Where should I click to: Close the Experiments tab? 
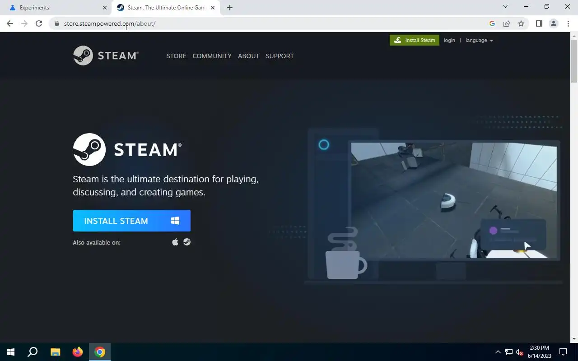pos(104,8)
